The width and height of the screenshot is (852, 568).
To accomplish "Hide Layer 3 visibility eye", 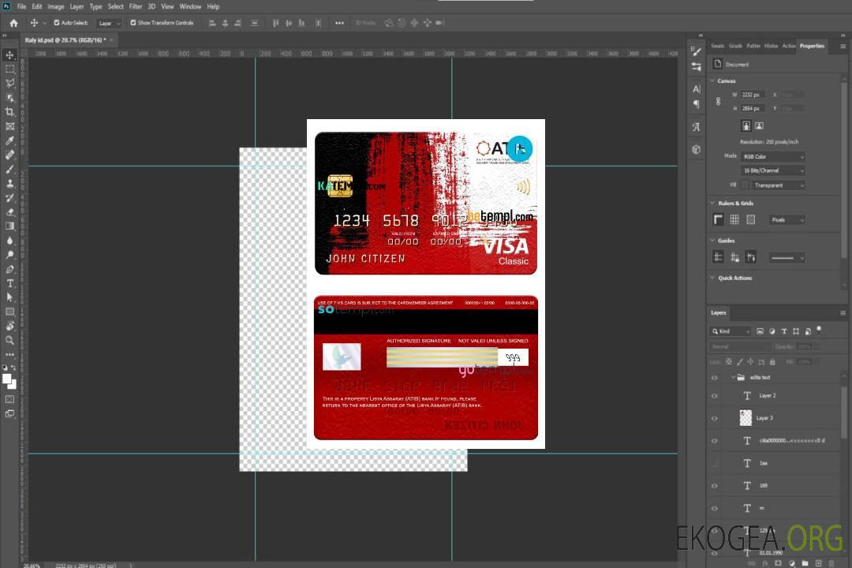I will [715, 419].
